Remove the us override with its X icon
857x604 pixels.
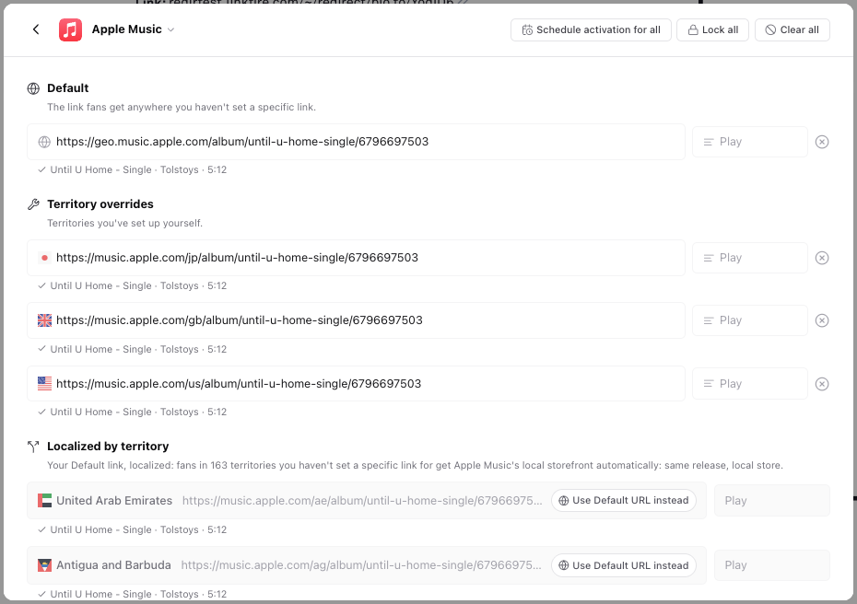click(x=822, y=384)
